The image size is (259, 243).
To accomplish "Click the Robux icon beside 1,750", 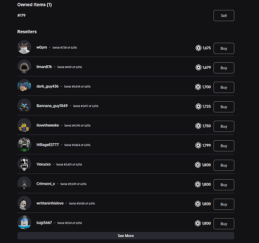I will 198,126.
